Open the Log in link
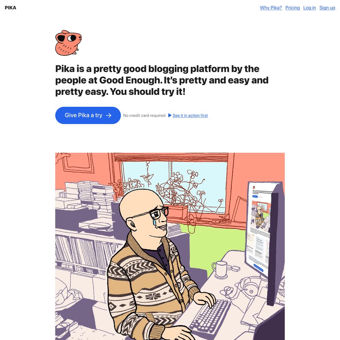The width and height of the screenshot is (340, 340). click(x=309, y=8)
